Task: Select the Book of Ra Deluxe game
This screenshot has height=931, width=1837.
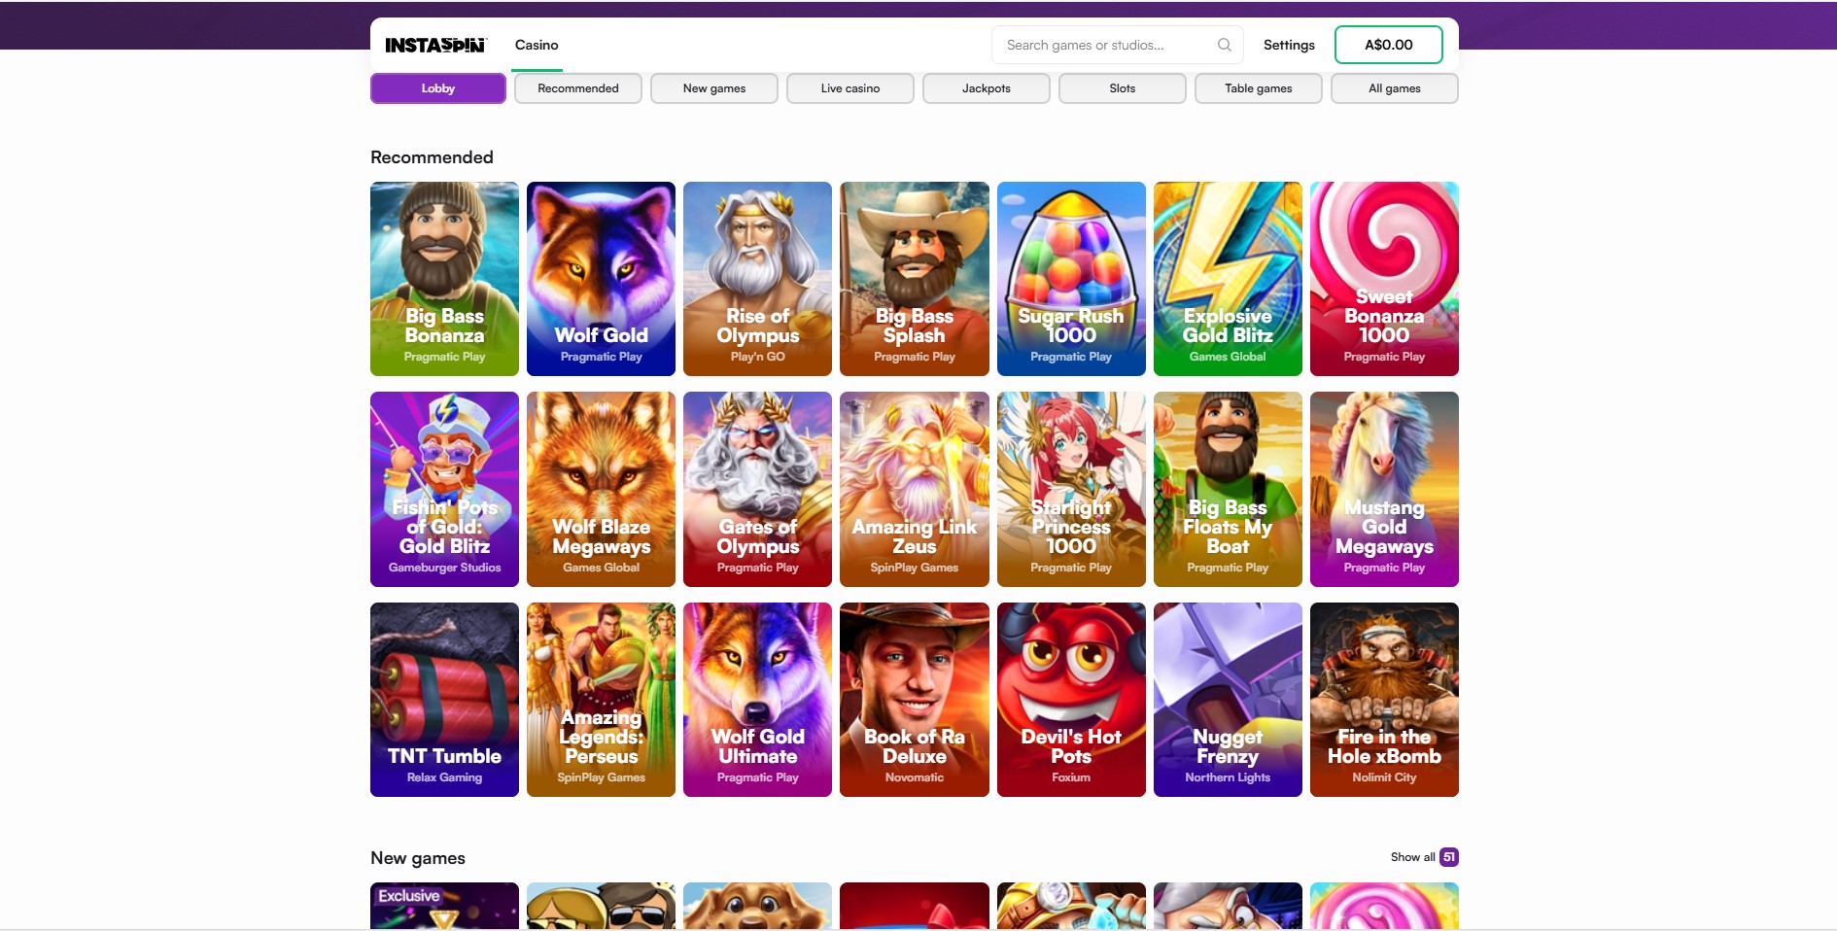Action: tap(915, 700)
